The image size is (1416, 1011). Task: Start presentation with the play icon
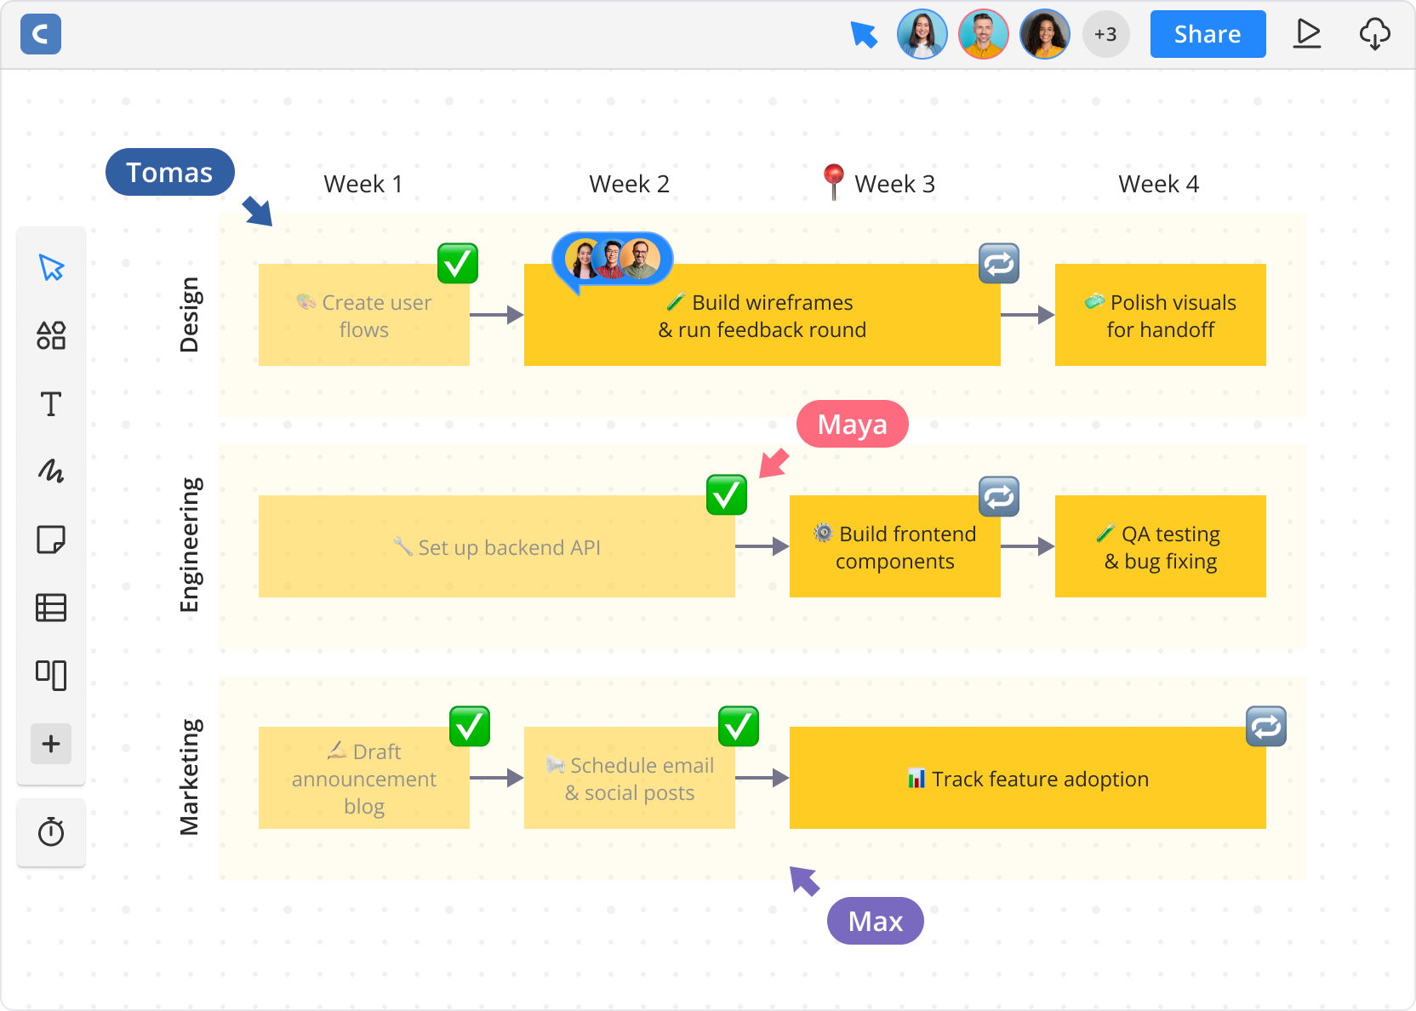[x=1307, y=34]
